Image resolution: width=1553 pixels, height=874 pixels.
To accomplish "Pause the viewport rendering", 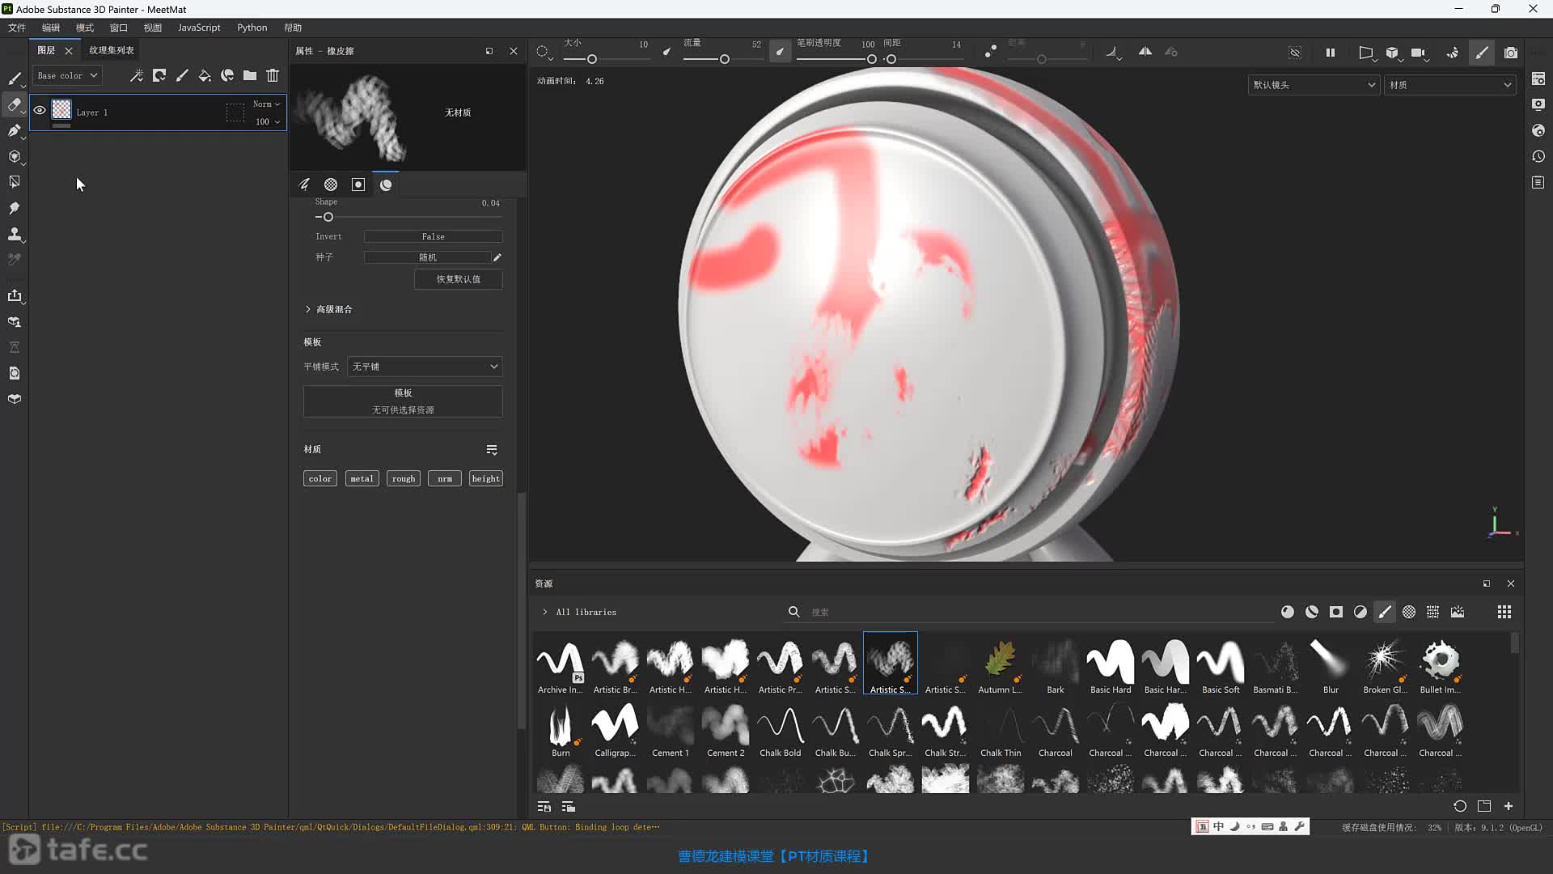I will click(1331, 53).
